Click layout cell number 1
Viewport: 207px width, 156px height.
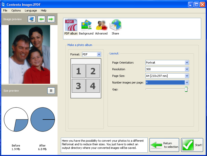(x=79, y=71)
